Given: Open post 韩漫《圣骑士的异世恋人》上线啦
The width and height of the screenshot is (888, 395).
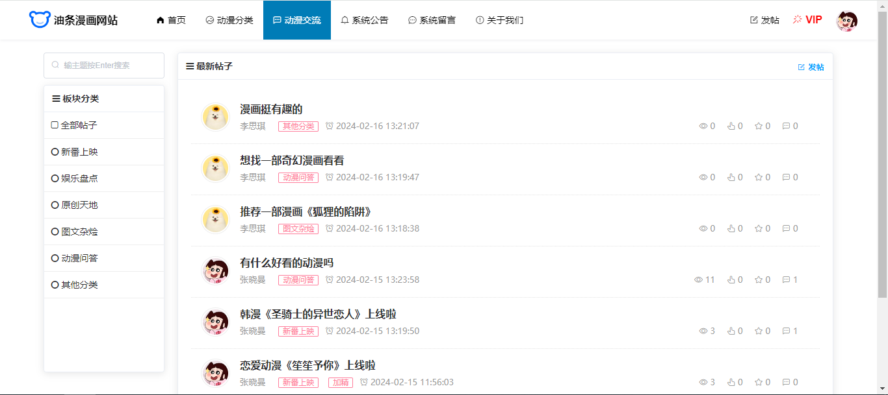Looking at the screenshot, I should pos(318,314).
